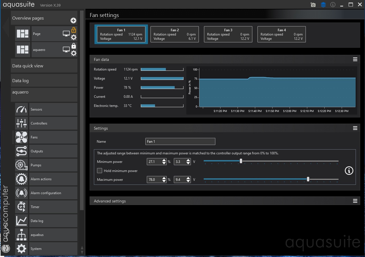Open Settings panel hamburger menu
This screenshot has width=365, height=257.
tap(355, 128)
